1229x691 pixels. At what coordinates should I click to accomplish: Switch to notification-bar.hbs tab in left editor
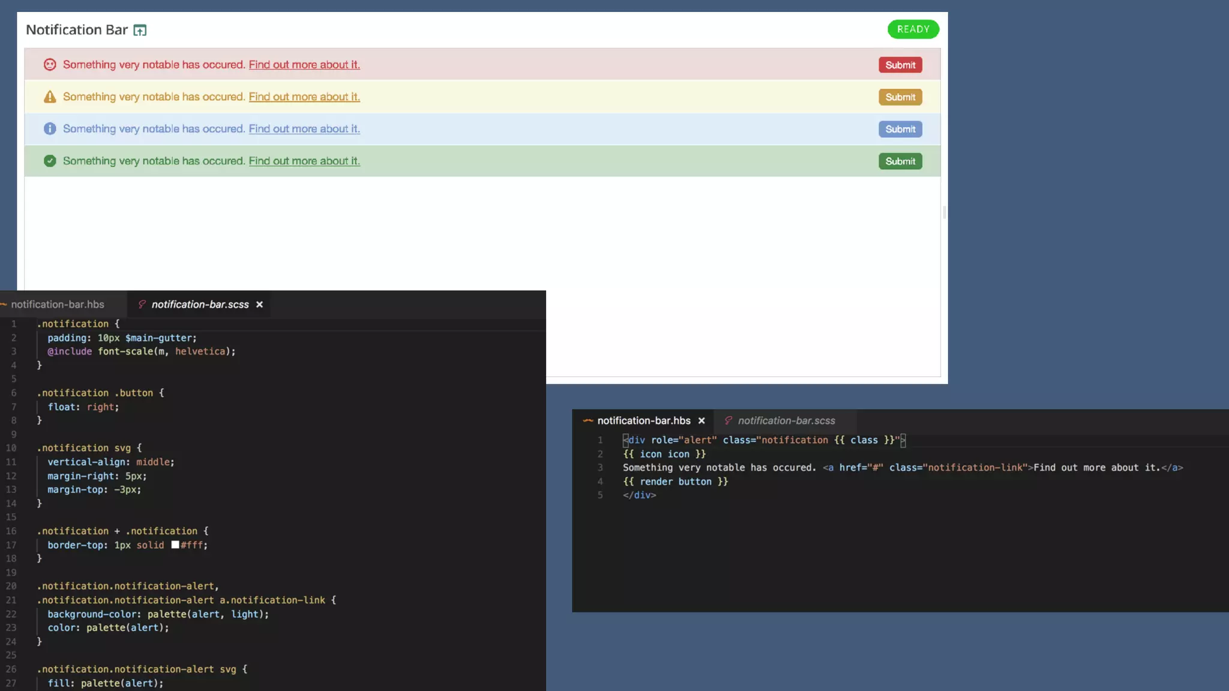coord(58,304)
